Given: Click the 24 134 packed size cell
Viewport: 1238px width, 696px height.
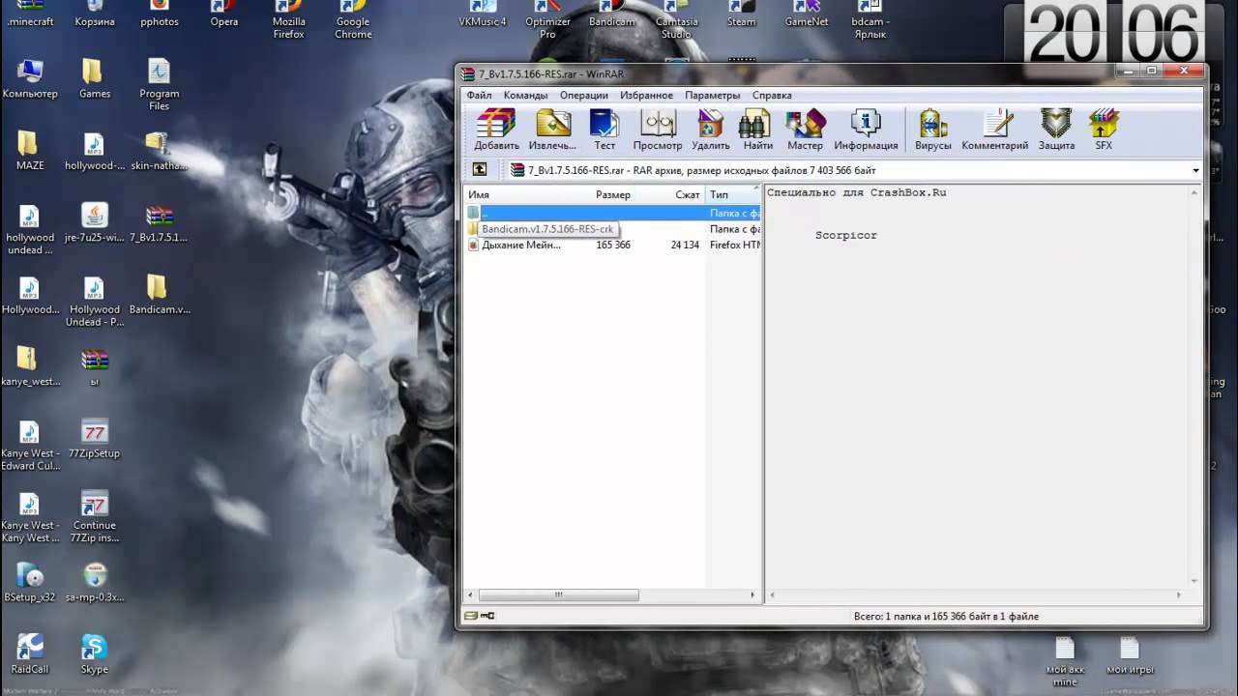Looking at the screenshot, I should pos(685,245).
